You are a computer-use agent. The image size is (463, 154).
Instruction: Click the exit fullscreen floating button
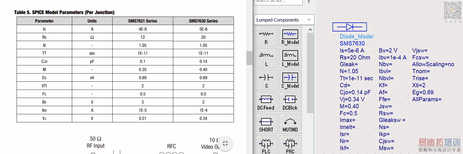(225, 143)
